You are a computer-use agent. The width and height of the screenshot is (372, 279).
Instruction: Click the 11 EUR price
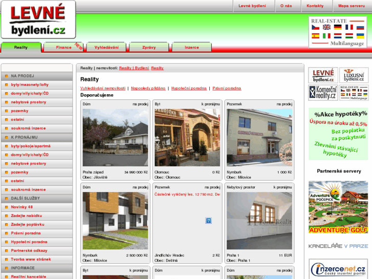point(286,255)
